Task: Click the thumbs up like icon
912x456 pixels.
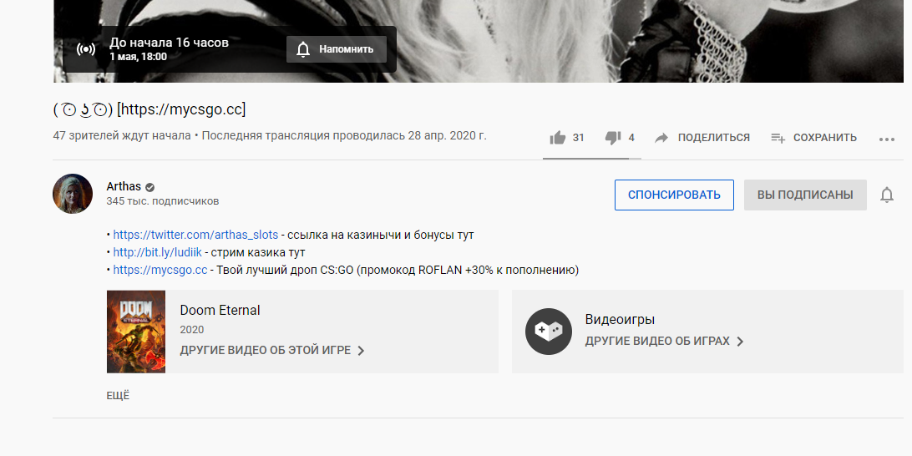Action: [557, 138]
